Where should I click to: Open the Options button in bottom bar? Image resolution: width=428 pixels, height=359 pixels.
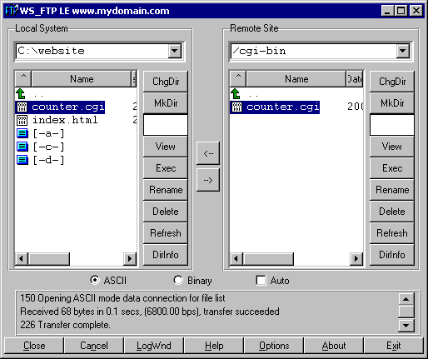(x=274, y=346)
